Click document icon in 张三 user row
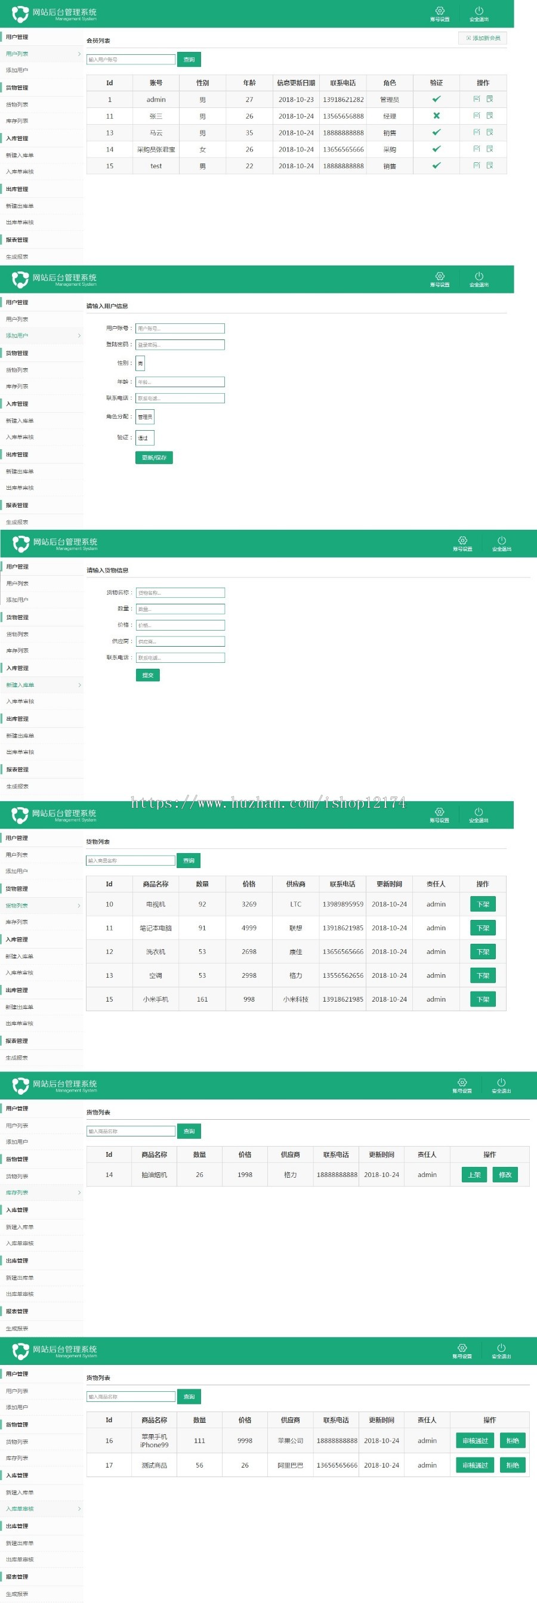Image resolution: width=537 pixels, height=1603 pixels. 490,116
